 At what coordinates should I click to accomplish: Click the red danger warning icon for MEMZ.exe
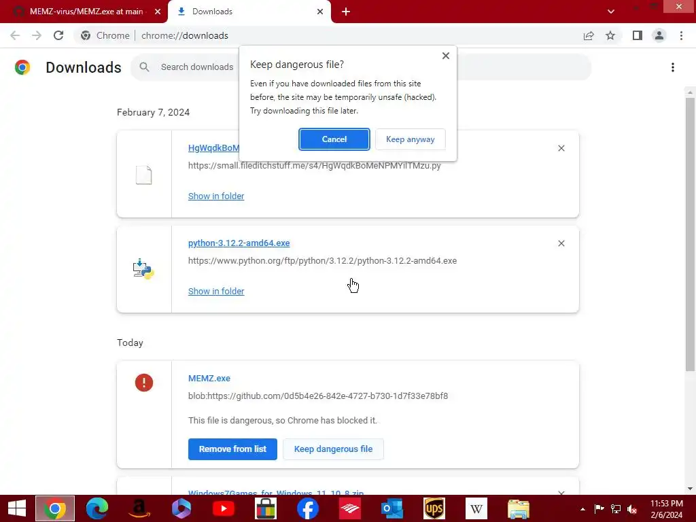[x=144, y=383]
